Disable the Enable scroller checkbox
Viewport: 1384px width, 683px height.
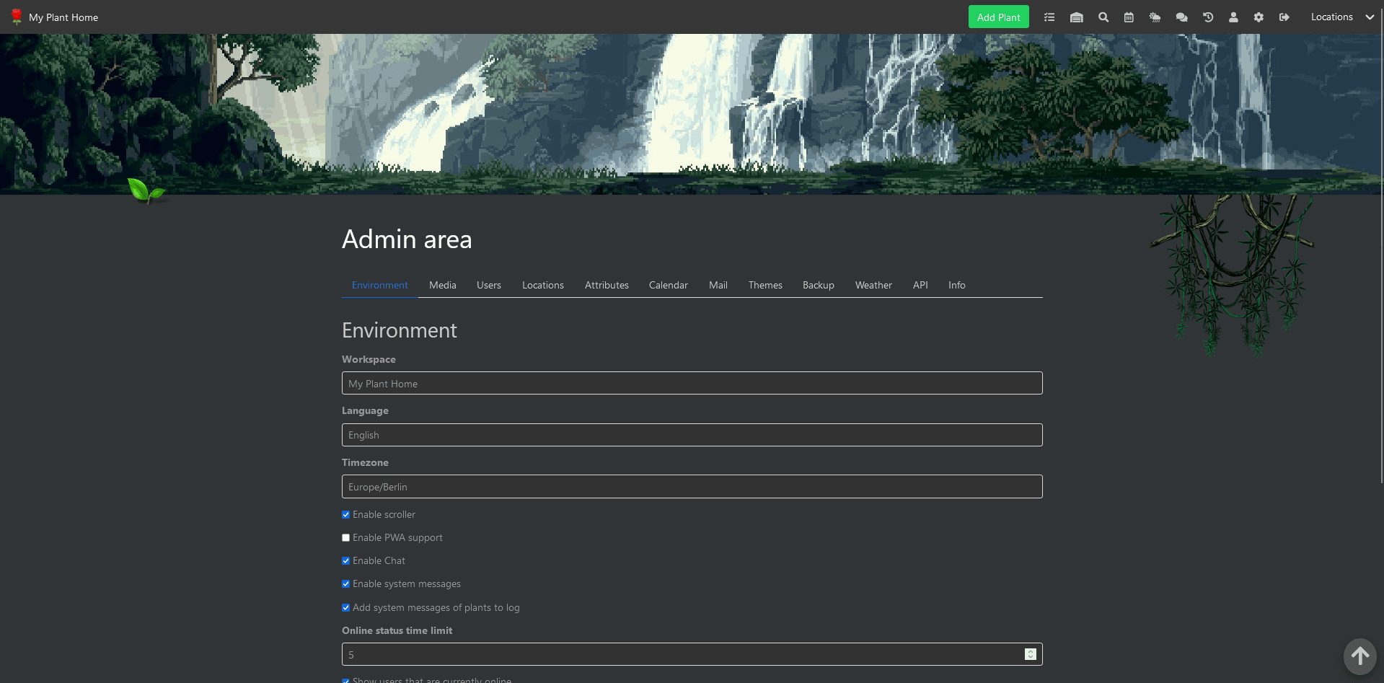pyautogui.click(x=346, y=515)
